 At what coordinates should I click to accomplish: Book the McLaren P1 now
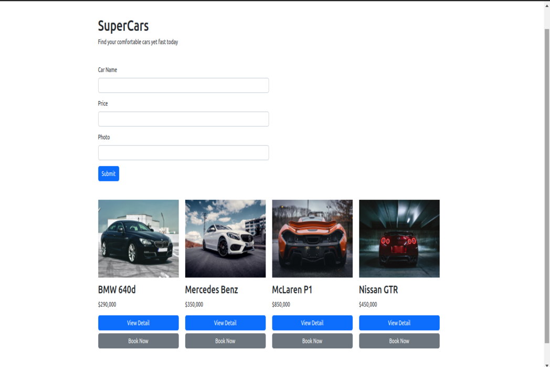click(312, 341)
